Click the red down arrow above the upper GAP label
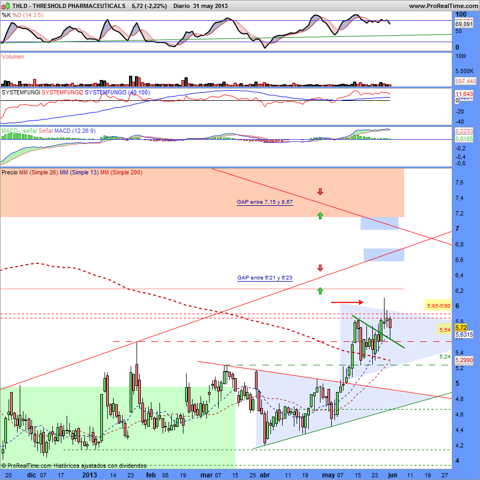This screenshot has width=480, height=480. (x=320, y=192)
